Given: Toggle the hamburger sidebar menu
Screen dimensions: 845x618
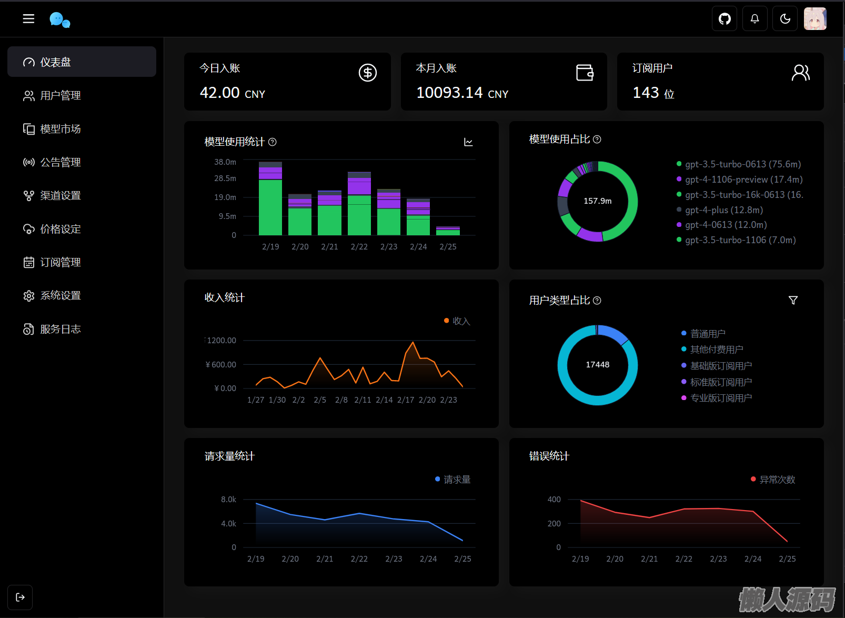Looking at the screenshot, I should [x=28, y=19].
